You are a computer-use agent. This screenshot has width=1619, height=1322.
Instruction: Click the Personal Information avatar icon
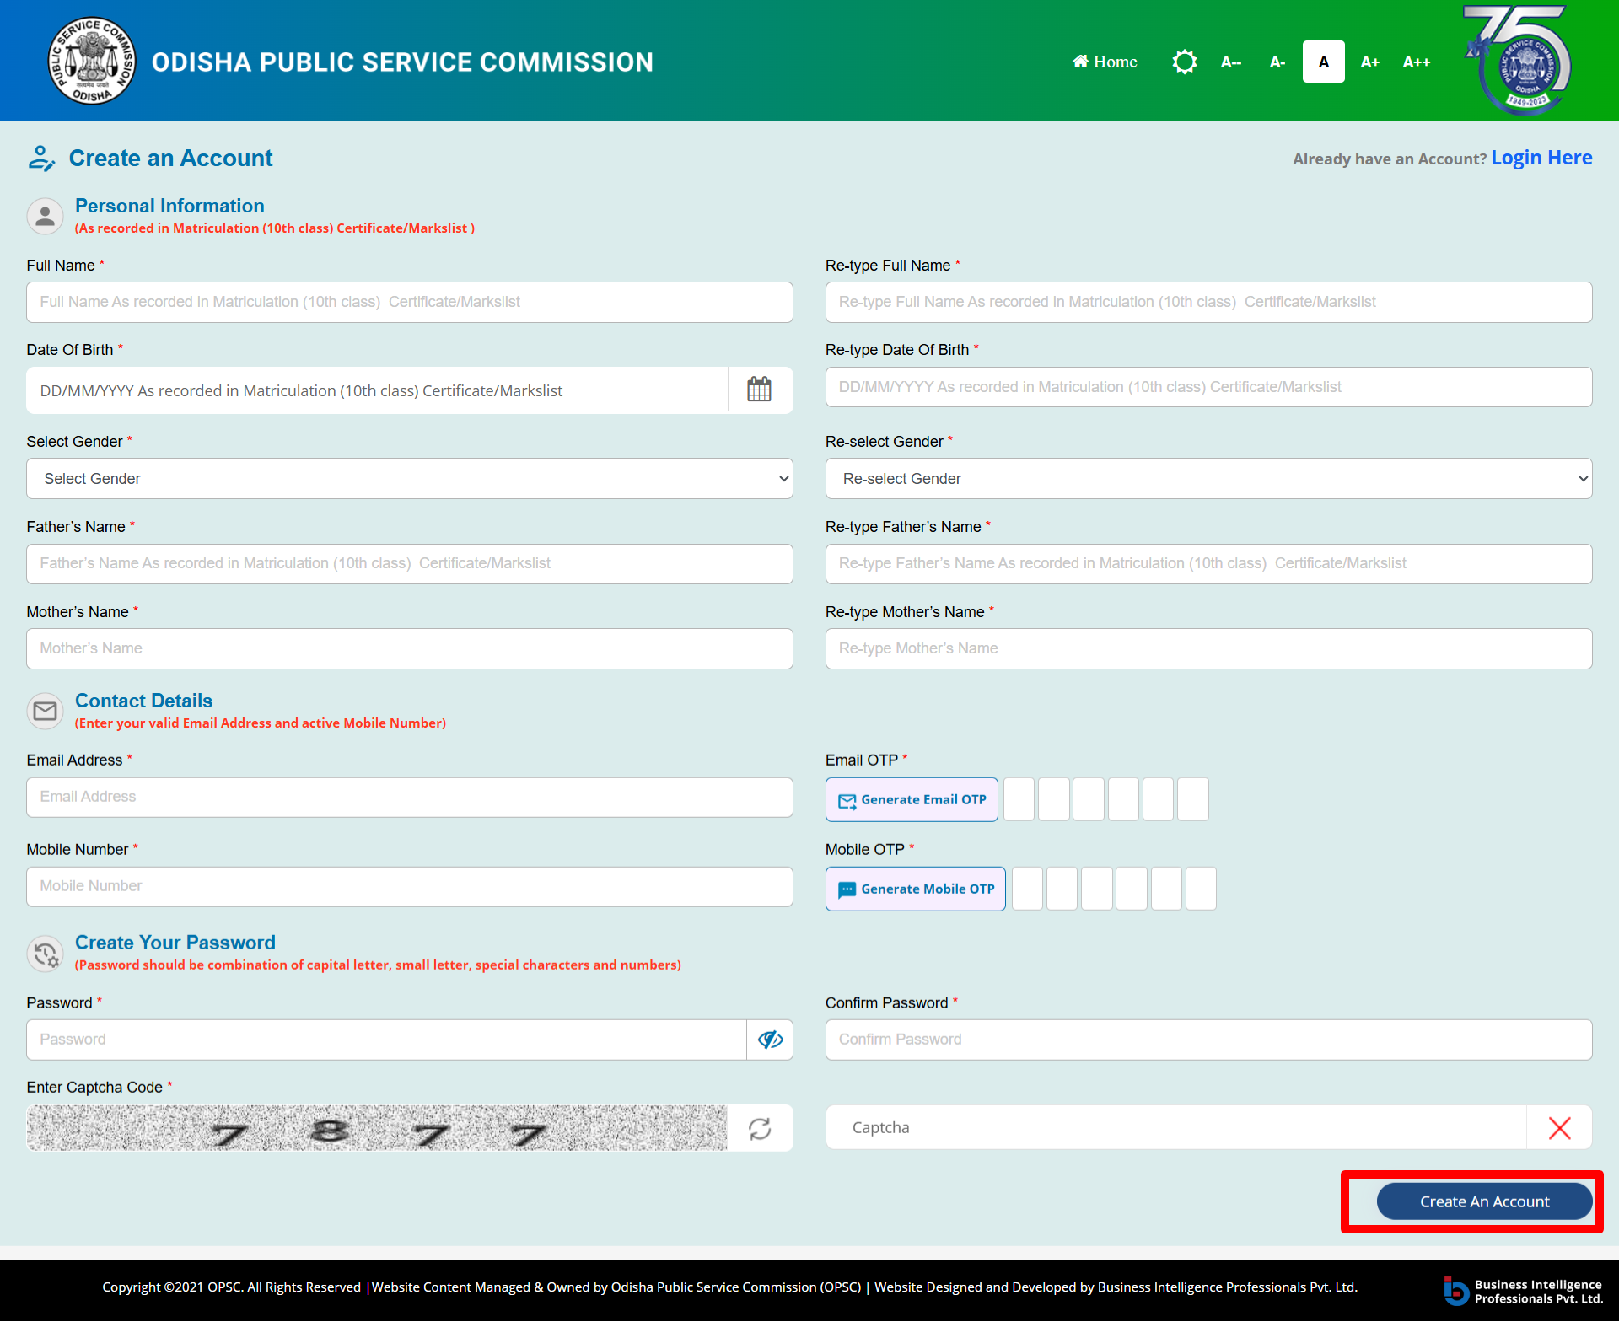(x=46, y=216)
